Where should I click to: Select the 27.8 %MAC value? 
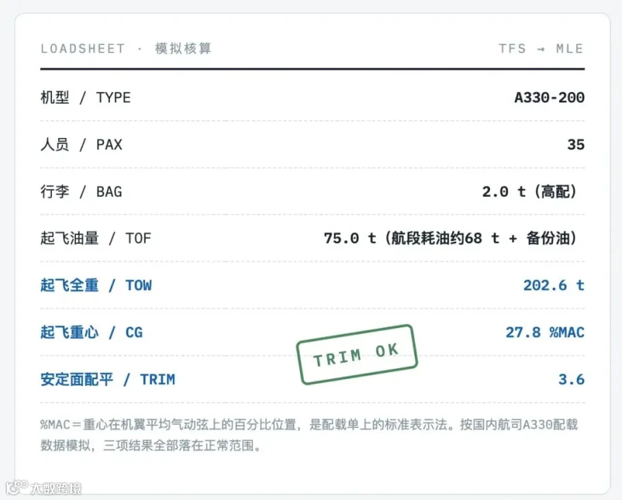(545, 332)
